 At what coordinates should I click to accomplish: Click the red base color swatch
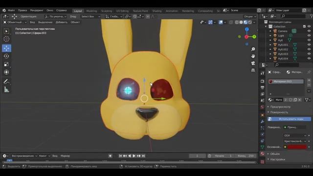297,147
